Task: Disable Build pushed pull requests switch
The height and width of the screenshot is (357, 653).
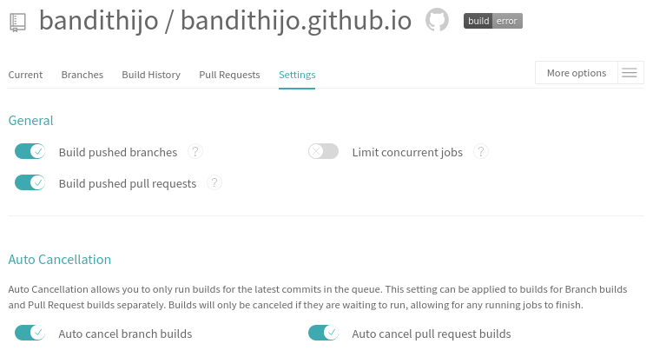Action: (30, 182)
